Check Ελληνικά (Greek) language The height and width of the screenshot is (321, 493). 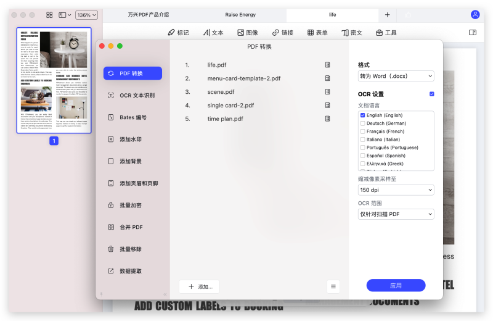362,164
